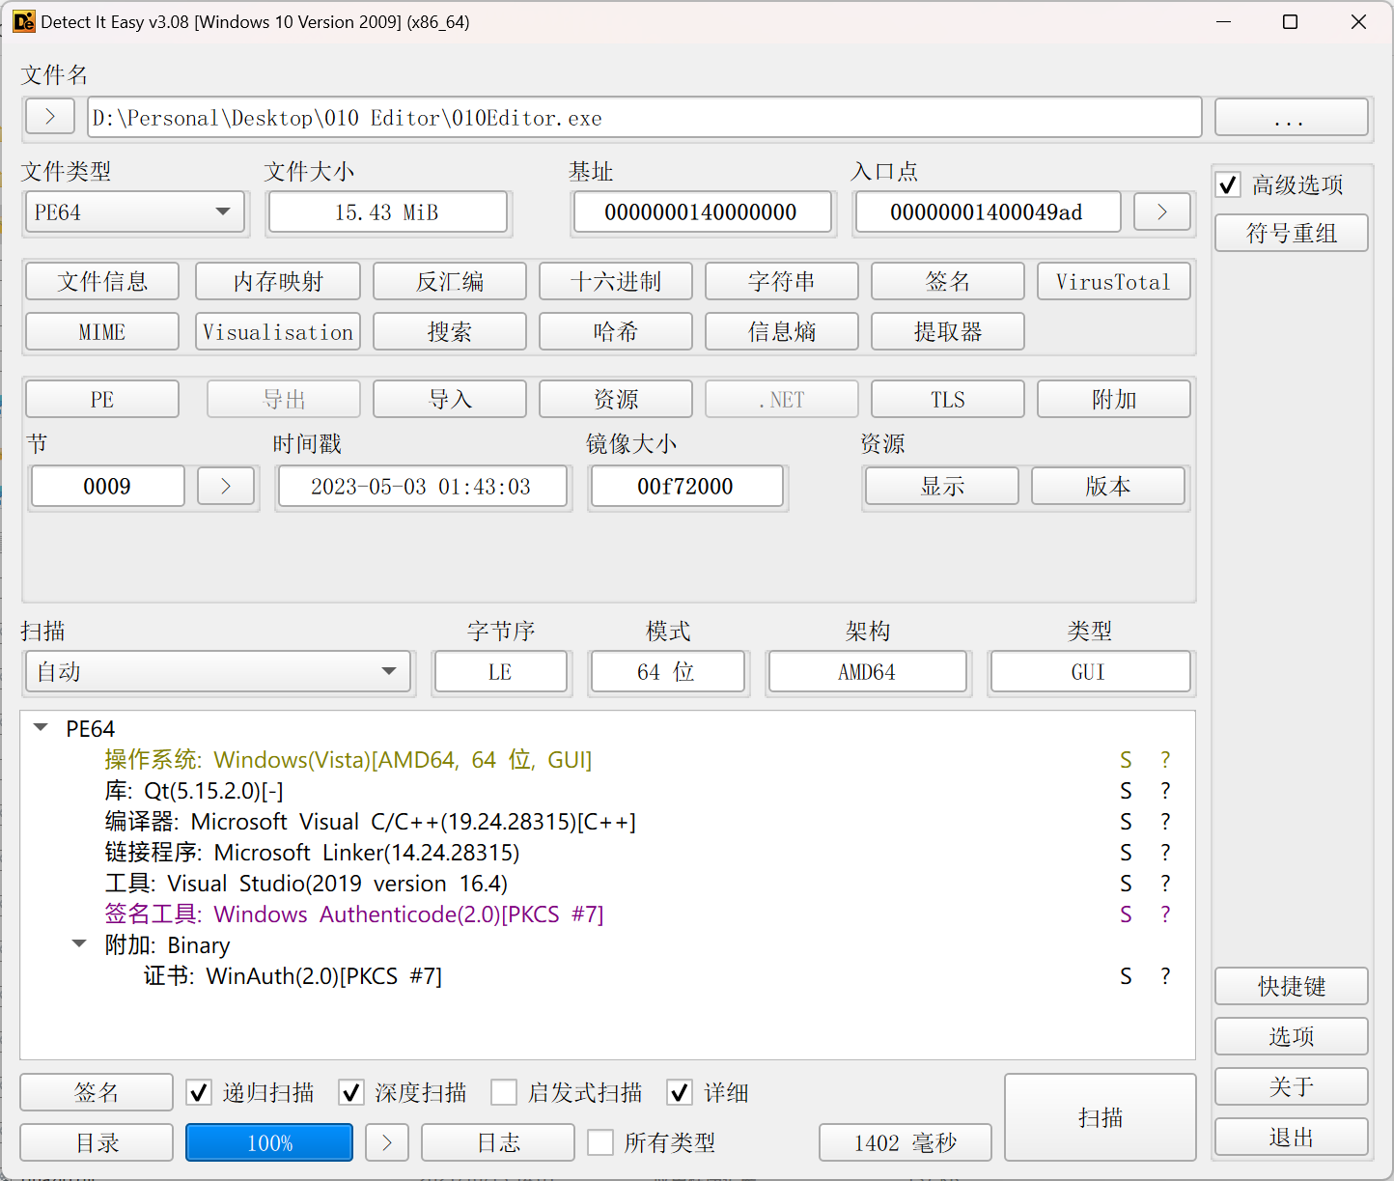Collapse the 附加: Binary tree node
Screen dimensions: 1394x1181
[x=79, y=944]
